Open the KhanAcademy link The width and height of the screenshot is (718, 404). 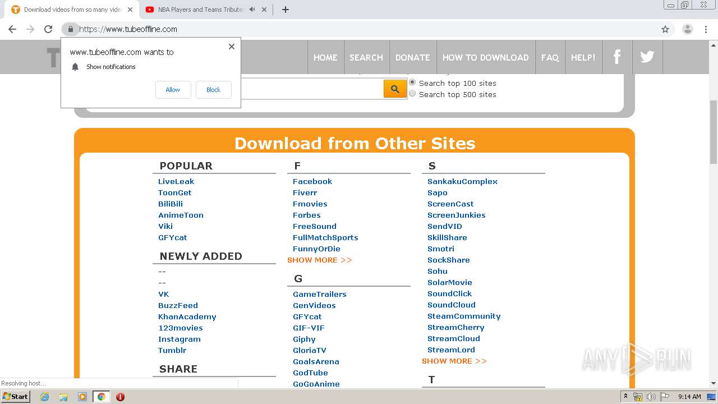pos(187,316)
